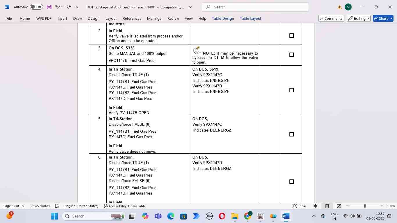397x223 pixels.
Task: Check the step 4 completion box
Action: (292, 90)
